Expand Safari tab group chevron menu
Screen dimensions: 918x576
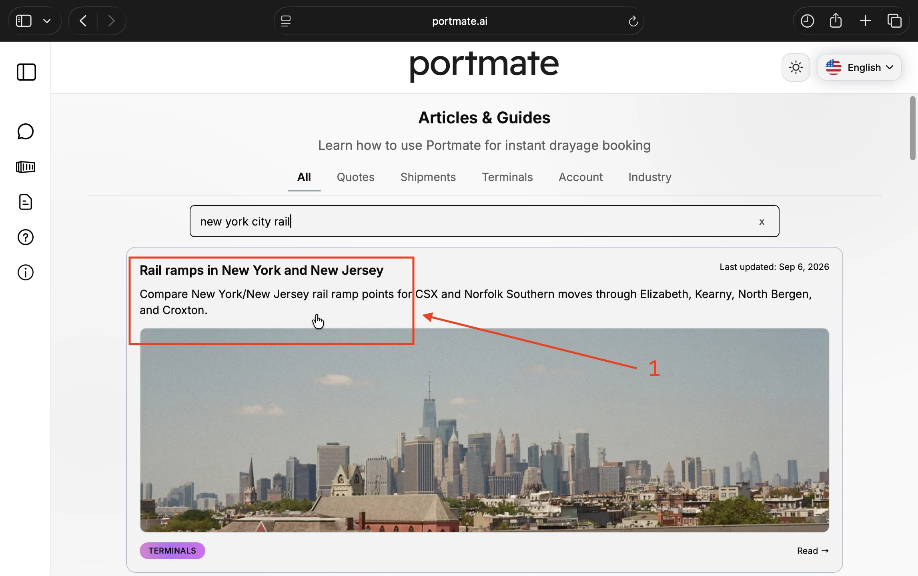(x=47, y=21)
